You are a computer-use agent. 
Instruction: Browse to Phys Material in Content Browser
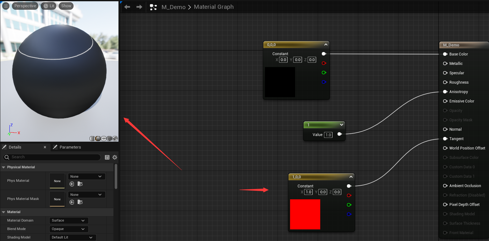click(x=80, y=184)
